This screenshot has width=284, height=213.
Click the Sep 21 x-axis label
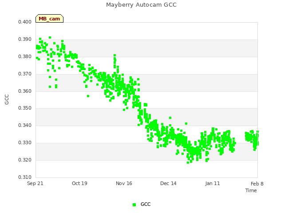point(35,183)
